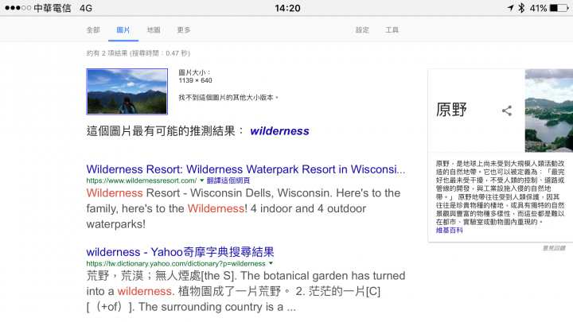Image resolution: width=573 pixels, height=322 pixels.
Task: Tap the share icon beside 原野
Action: pos(506,111)
